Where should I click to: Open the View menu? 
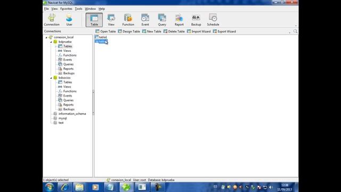tap(54, 9)
